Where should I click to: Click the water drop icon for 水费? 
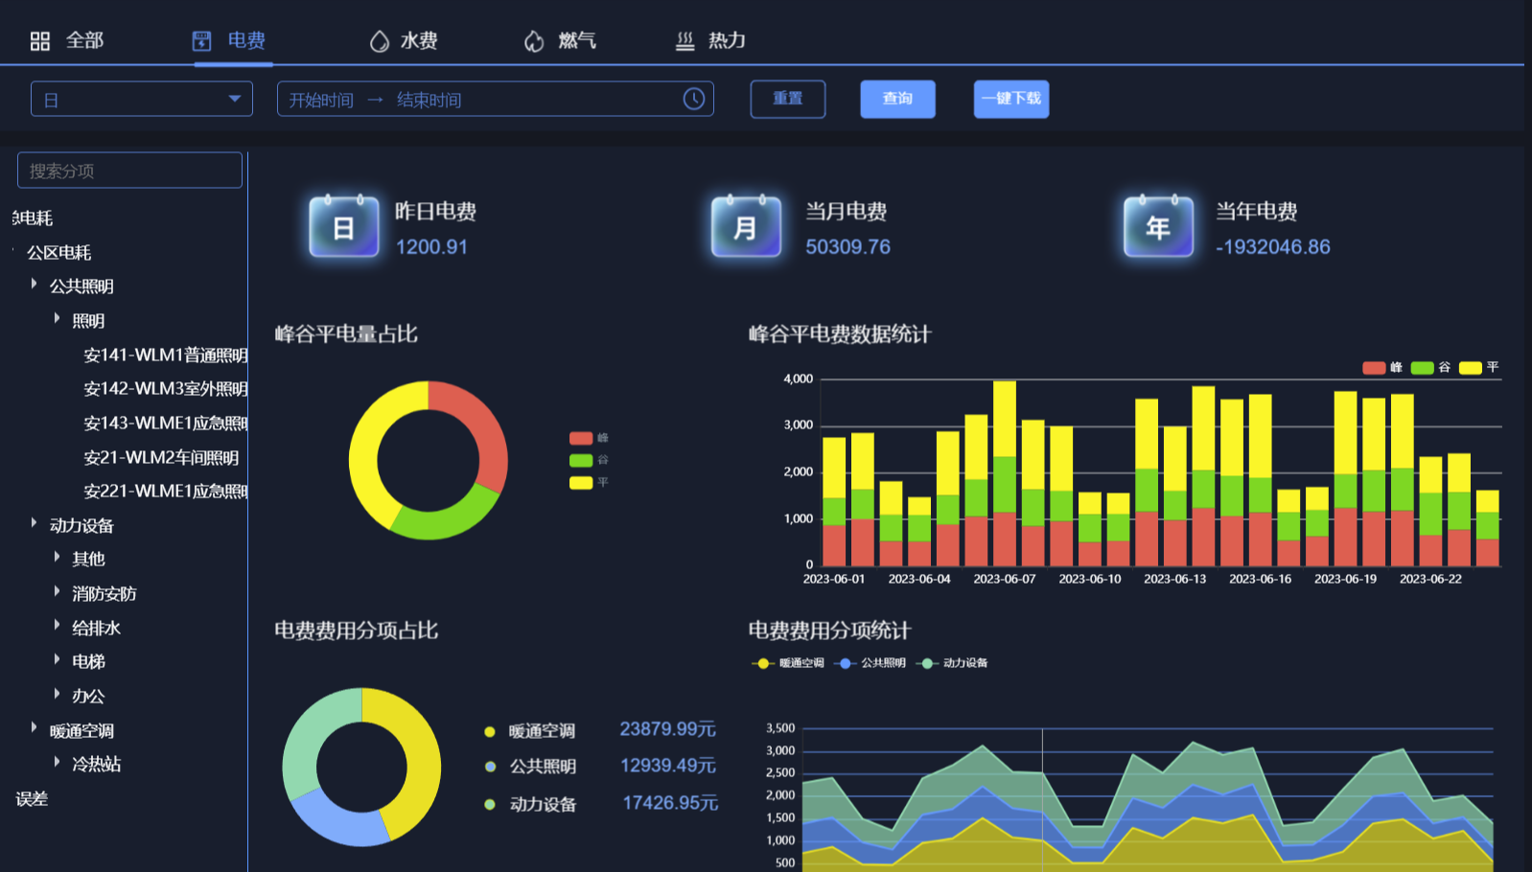(380, 41)
